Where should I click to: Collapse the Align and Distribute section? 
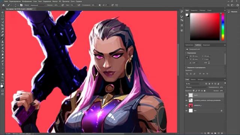(x=186, y=67)
